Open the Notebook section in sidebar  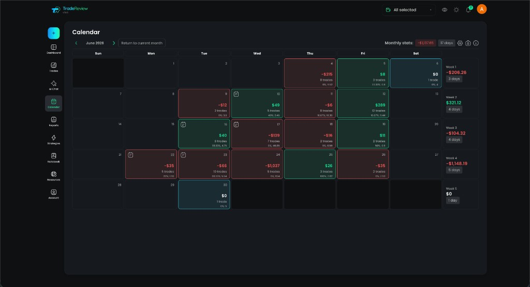pos(53,158)
